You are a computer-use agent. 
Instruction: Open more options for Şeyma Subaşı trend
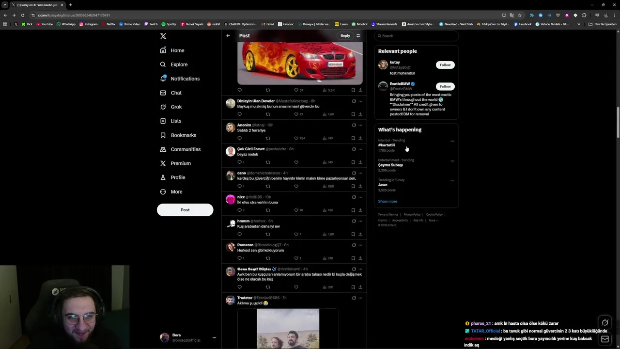[x=452, y=161]
